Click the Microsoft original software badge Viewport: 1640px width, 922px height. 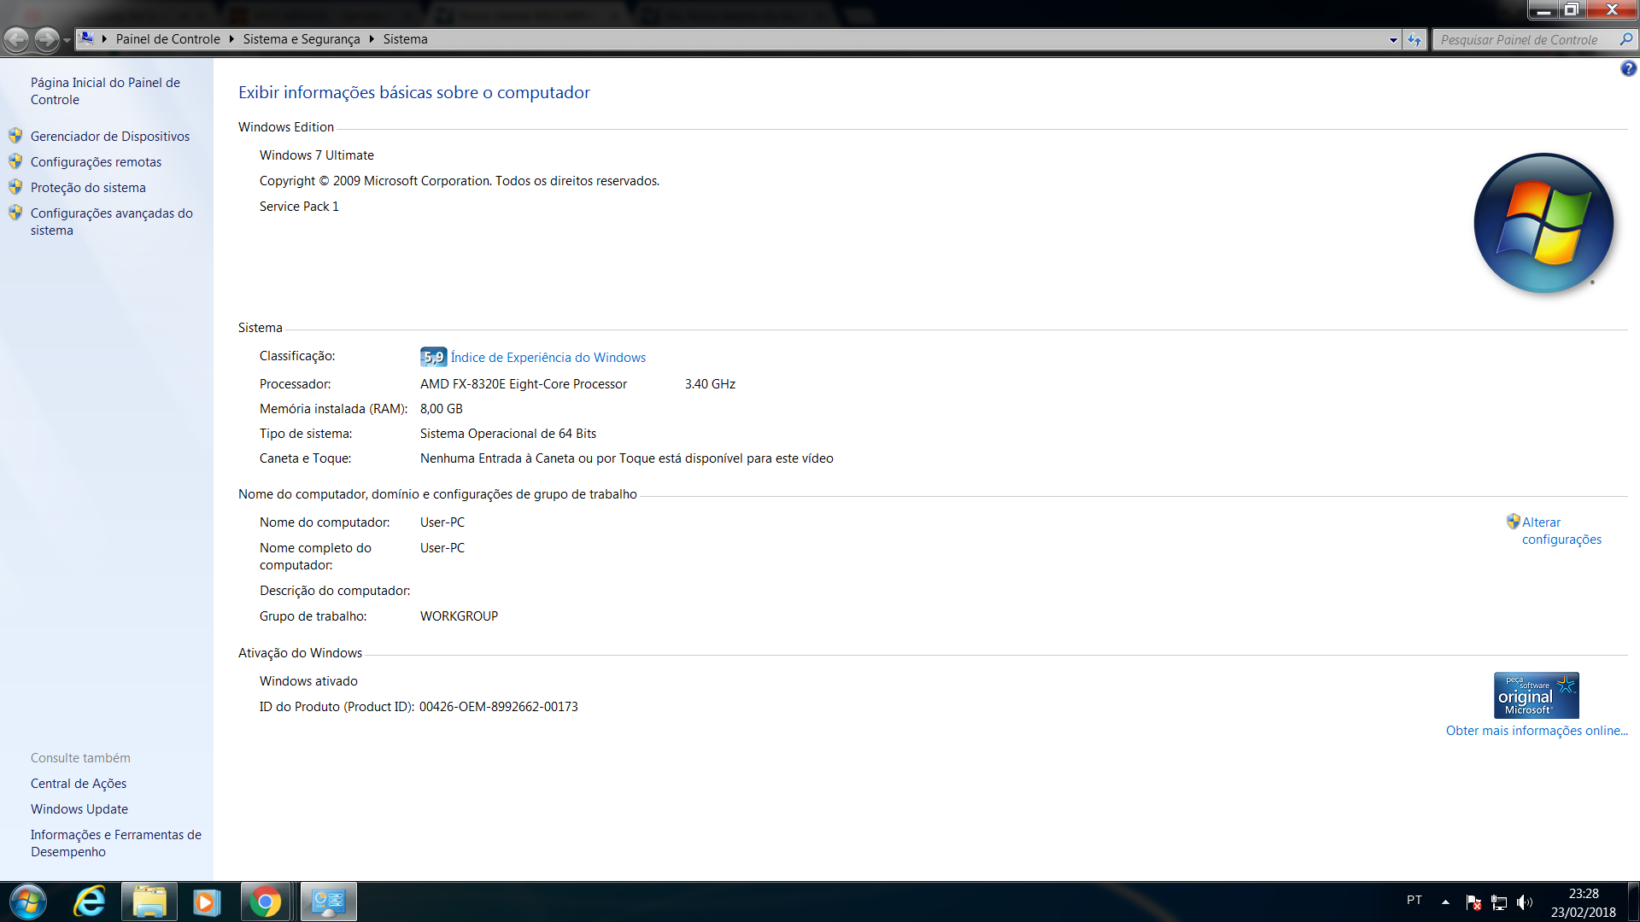click(1536, 695)
